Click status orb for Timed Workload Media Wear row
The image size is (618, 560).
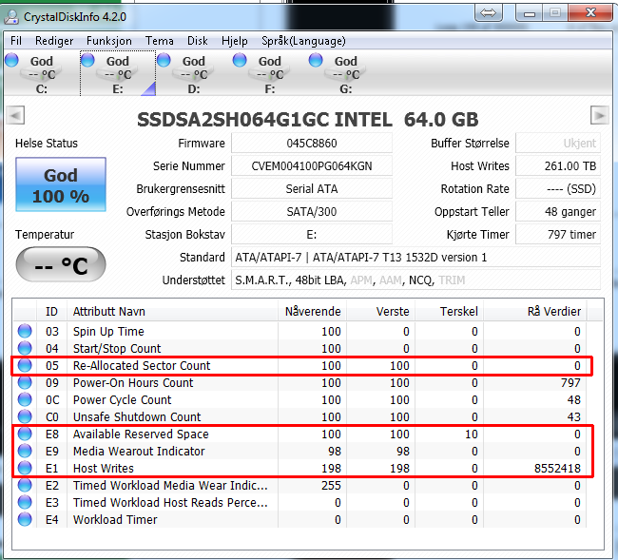coord(25,485)
